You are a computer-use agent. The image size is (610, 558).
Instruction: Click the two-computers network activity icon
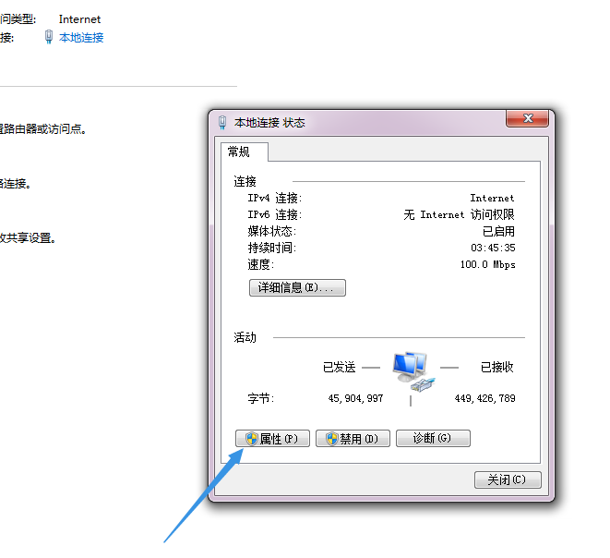[x=411, y=368]
